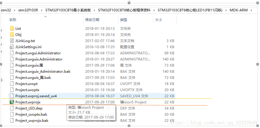
Task: Select the Project.uvproj.saved_uv4 file name
Action: pos(36,96)
